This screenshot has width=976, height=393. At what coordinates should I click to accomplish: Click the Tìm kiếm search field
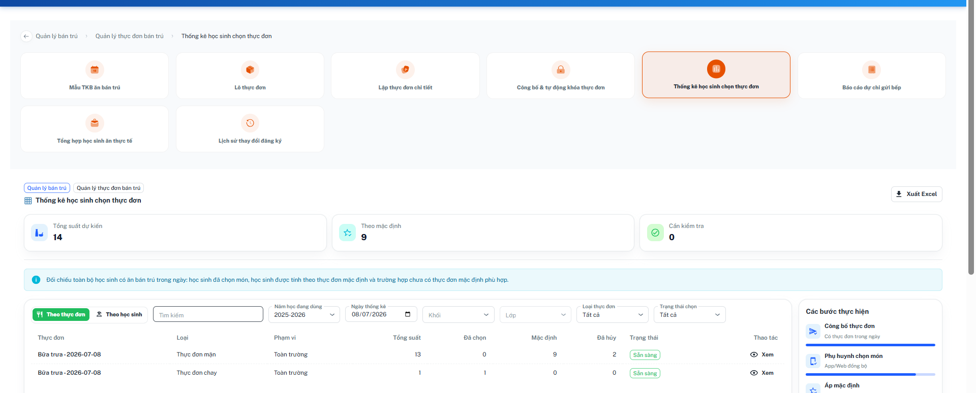(x=208, y=315)
